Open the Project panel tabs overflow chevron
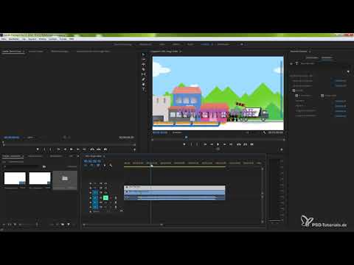354x265 pixels. tap(78, 156)
